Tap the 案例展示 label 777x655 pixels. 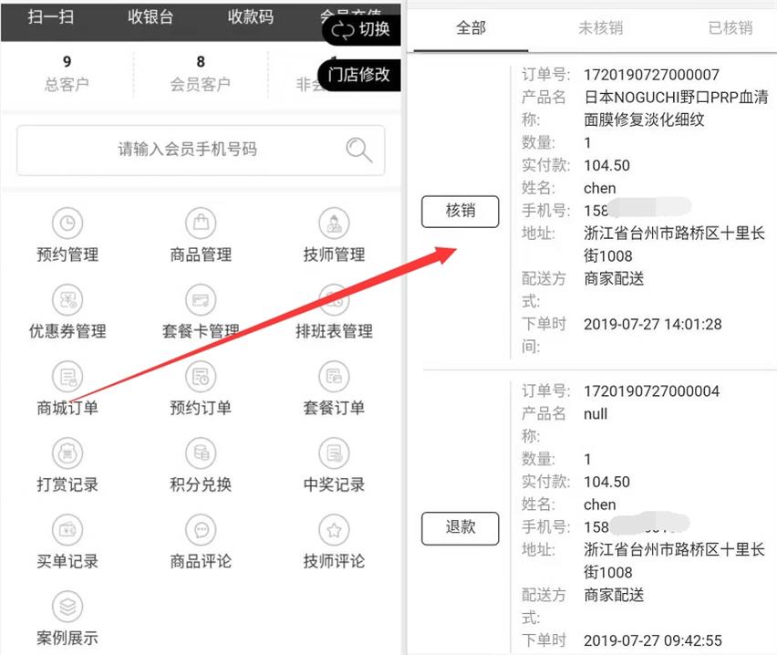tap(67, 638)
